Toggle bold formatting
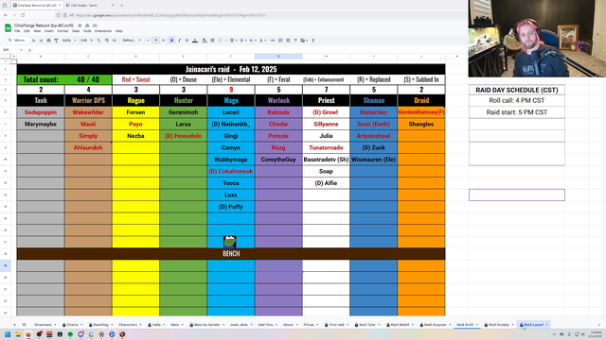Image resolution: width=606 pixels, height=340 pixels. pos(171,41)
